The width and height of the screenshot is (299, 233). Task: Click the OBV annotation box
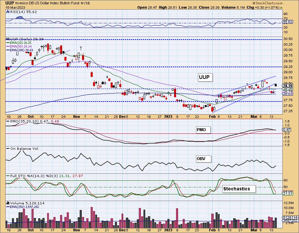coord(204,159)
